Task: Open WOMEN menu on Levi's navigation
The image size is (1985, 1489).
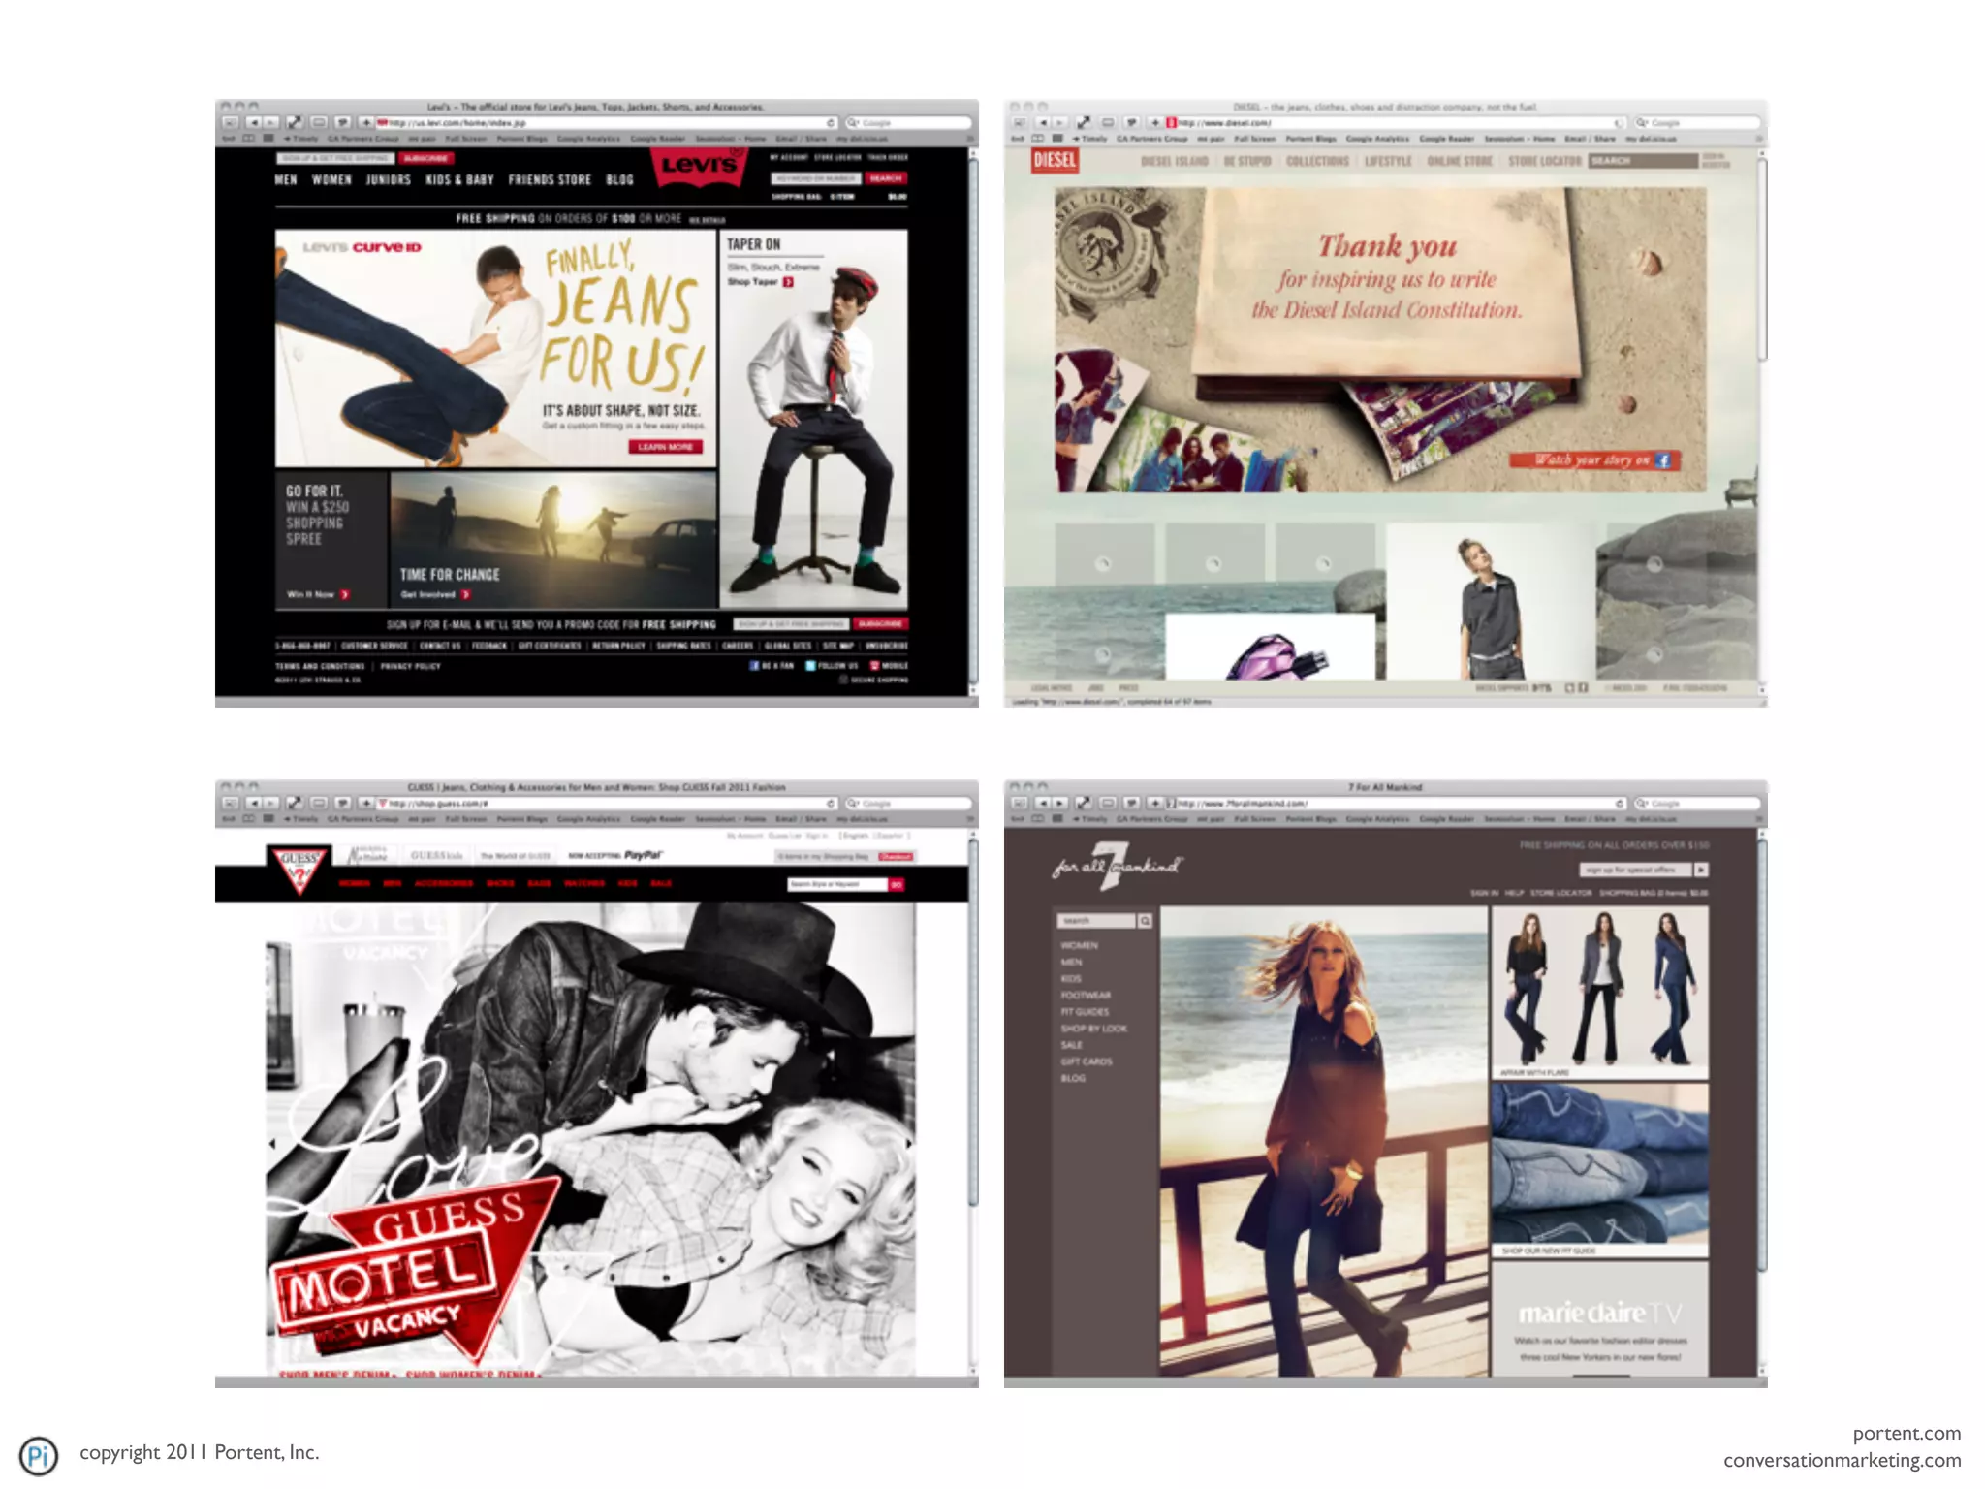Action: 331,180
